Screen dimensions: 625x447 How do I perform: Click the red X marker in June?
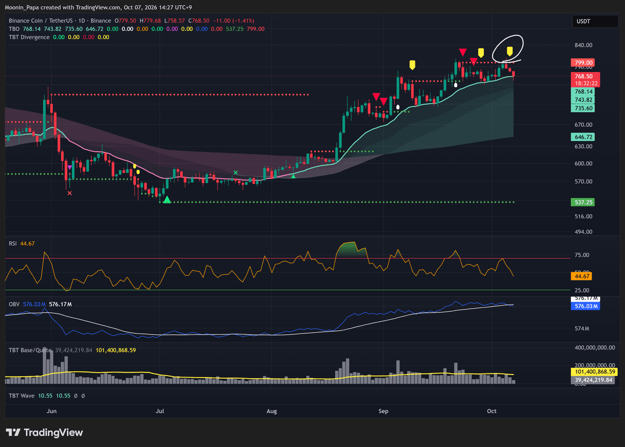pos(70,193)
